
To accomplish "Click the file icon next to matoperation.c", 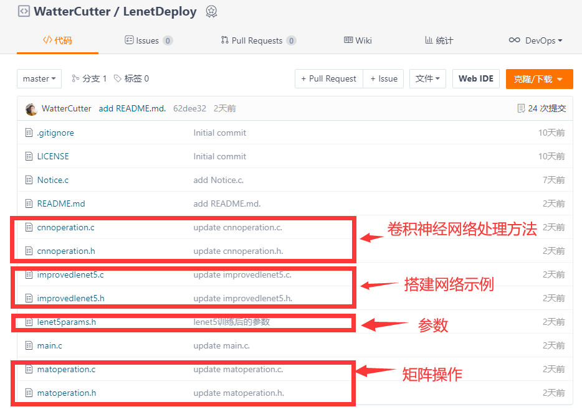I will point(29,369).
